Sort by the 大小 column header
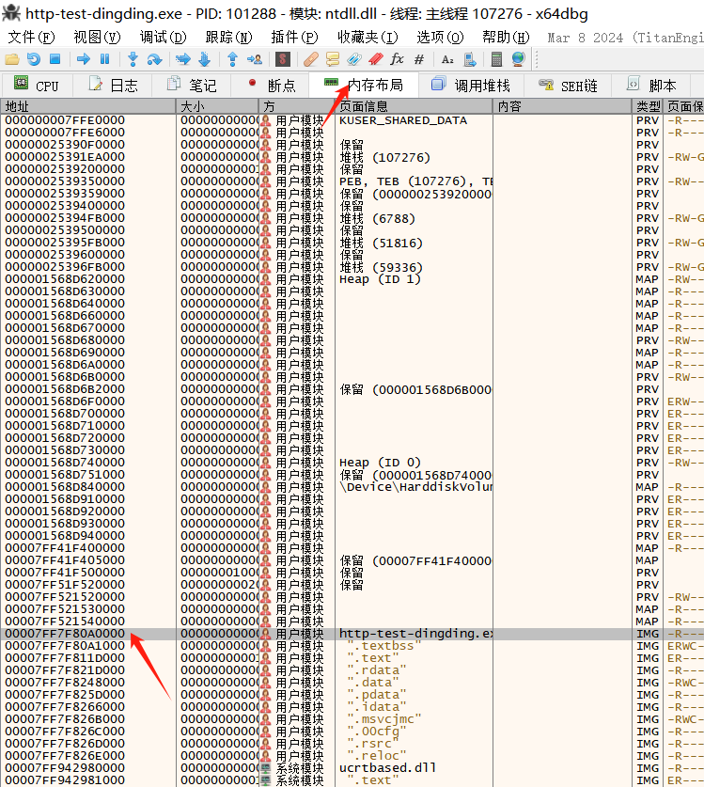The image size is (704, 787). click(x=217, y=106)
